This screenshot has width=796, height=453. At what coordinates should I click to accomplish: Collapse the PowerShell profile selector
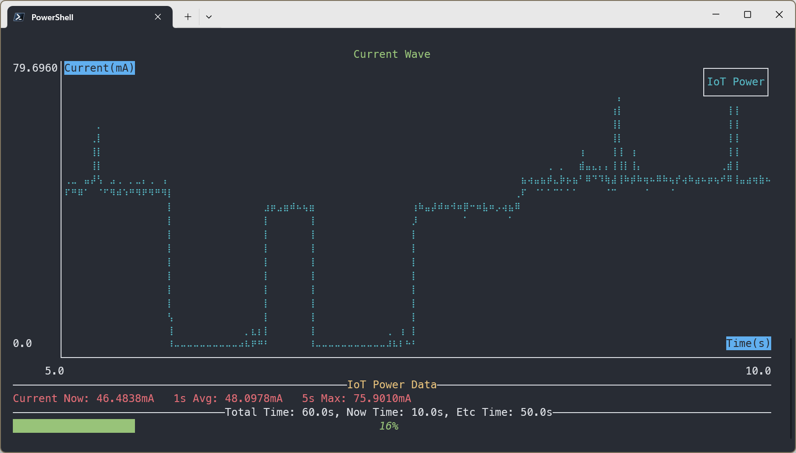click(x=209, y=17)
